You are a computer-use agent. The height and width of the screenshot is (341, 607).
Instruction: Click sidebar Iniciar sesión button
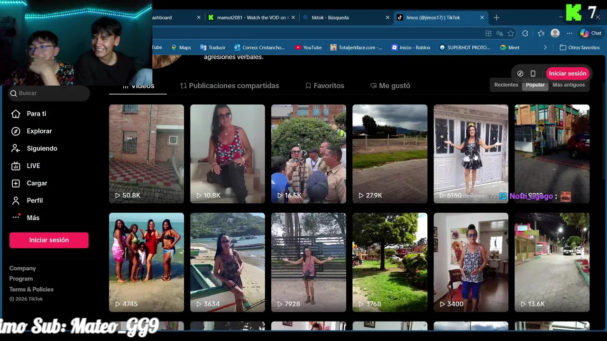click(x=49, y=240)
